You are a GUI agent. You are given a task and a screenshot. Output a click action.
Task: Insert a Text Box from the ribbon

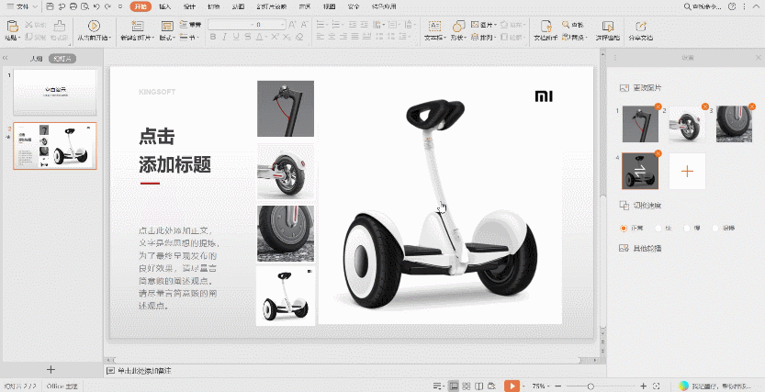point(433,26)
